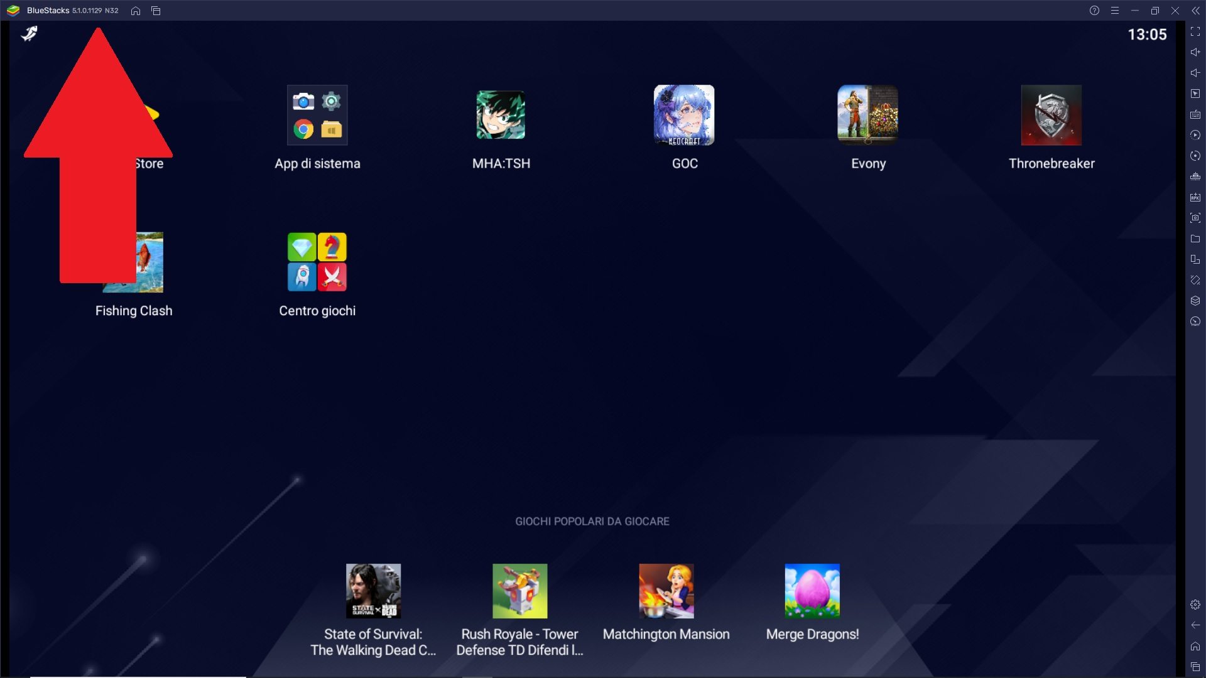The width and height of the screenshot is (1206, 678).
Task: Collapse the side toolbar with double chevron
Action: pos(1195,11)
